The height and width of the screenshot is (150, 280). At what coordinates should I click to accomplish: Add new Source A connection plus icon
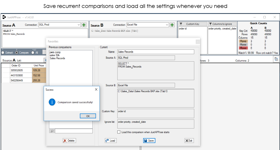click(x=84, y=25)
